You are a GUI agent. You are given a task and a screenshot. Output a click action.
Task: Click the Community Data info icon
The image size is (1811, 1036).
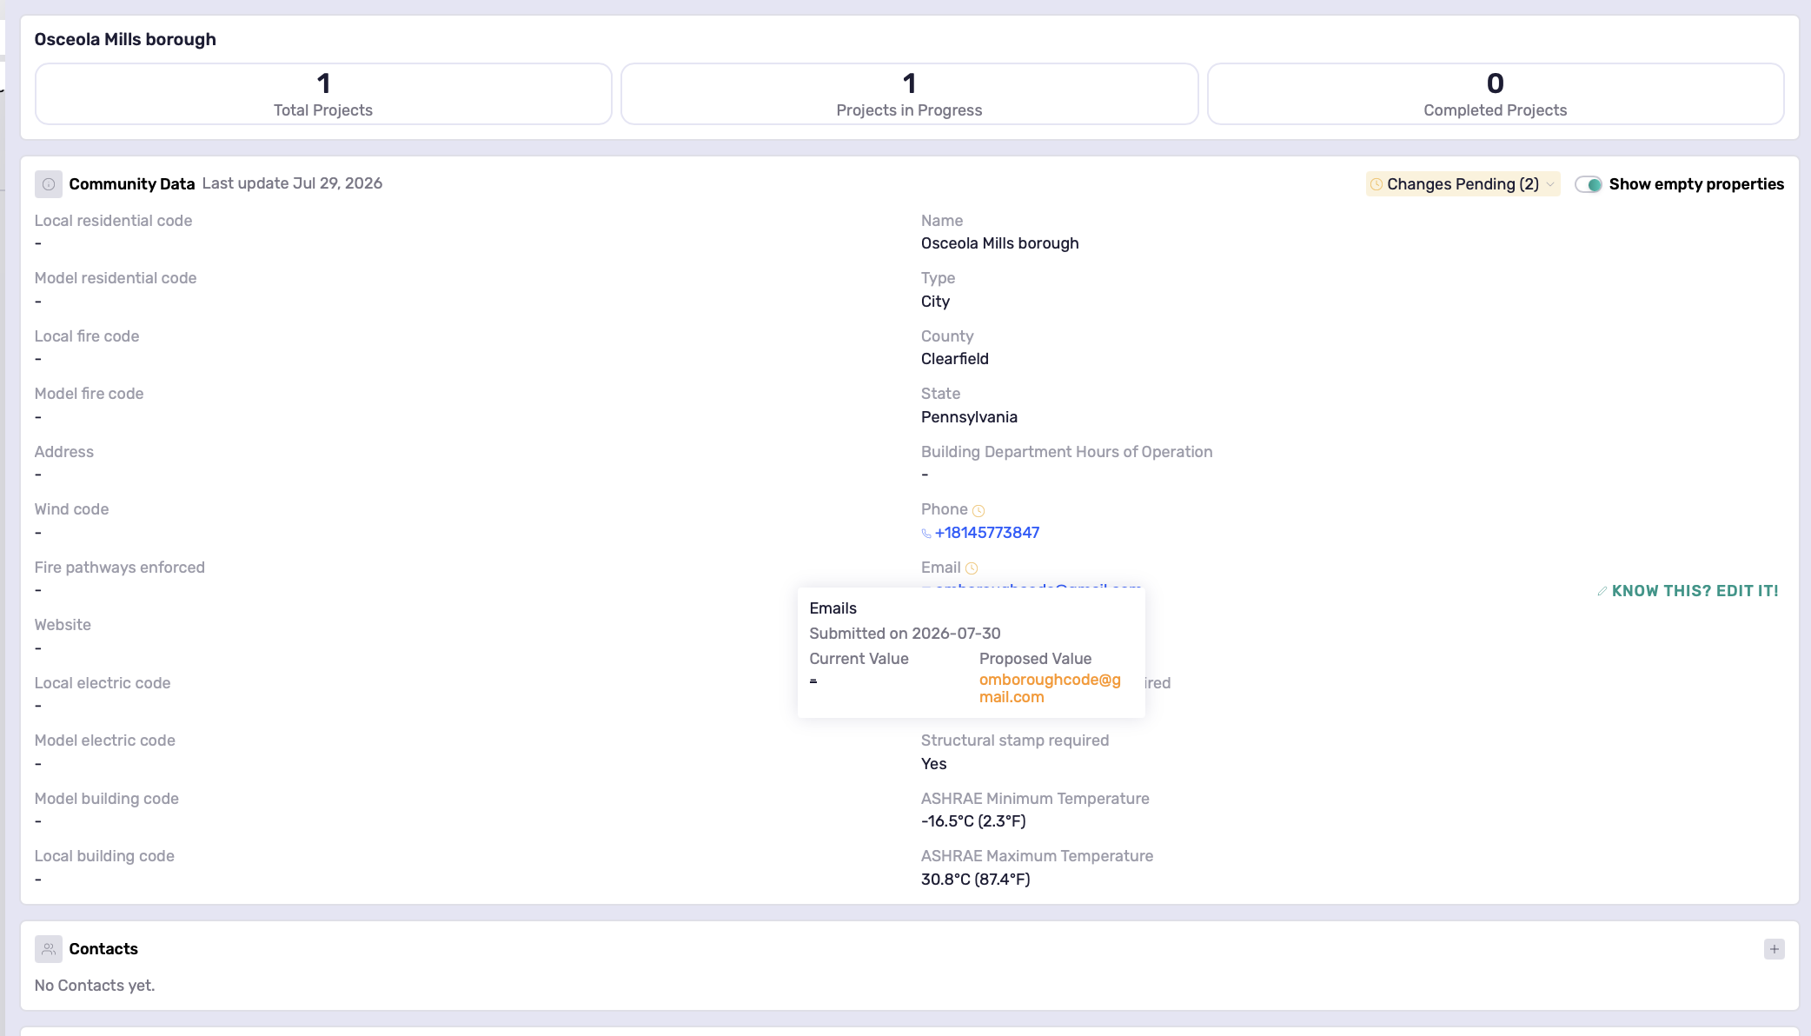click(49, 184)
